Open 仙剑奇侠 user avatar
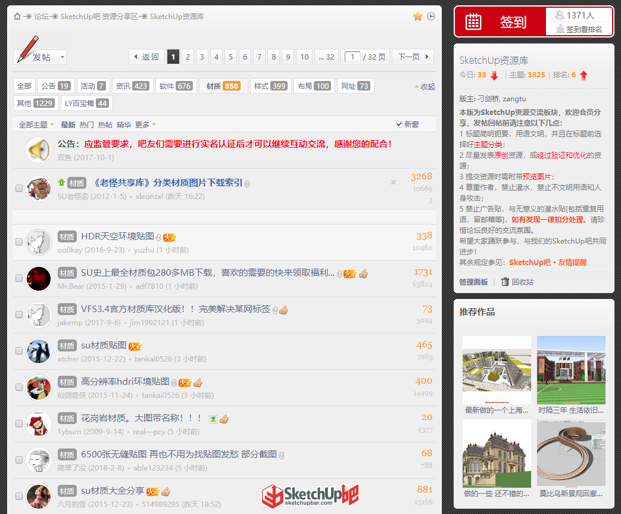 39,388
